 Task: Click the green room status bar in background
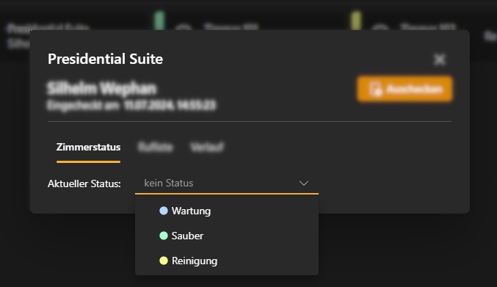pos(159,21)
